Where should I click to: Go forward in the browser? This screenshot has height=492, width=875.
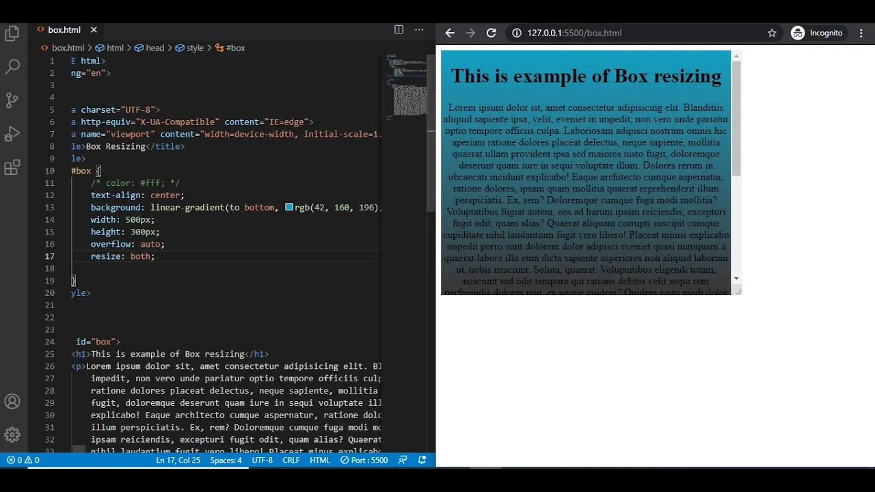point(470,33)
